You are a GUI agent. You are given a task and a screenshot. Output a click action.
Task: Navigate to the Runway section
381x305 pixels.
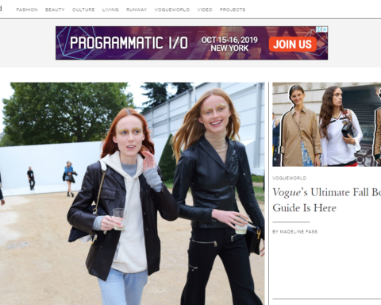(x=137, y=10)
